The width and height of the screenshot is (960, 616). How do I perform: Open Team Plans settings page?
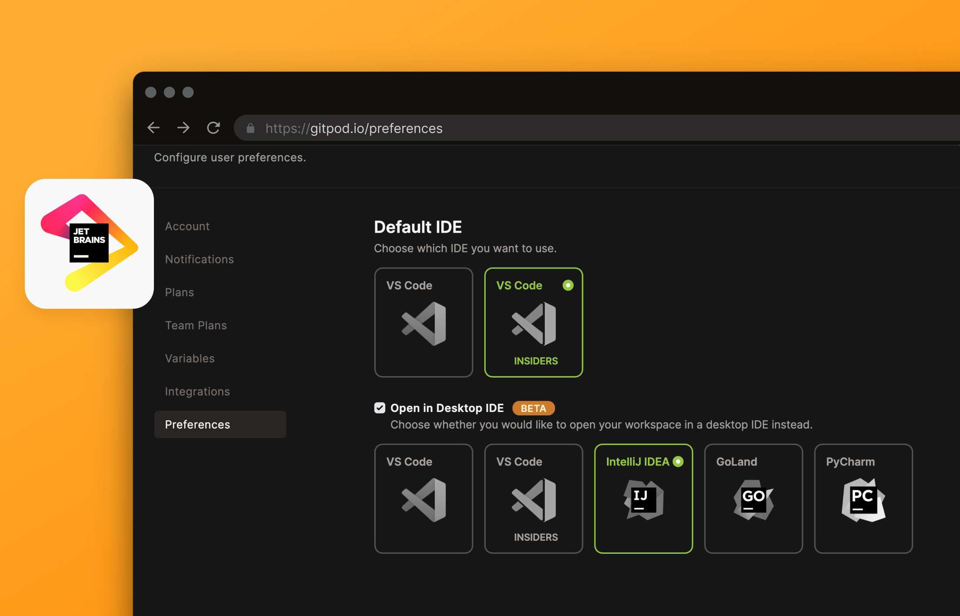tap(196, 324)
